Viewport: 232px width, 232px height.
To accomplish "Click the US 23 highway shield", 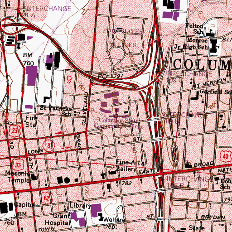I will coord(14,130).
